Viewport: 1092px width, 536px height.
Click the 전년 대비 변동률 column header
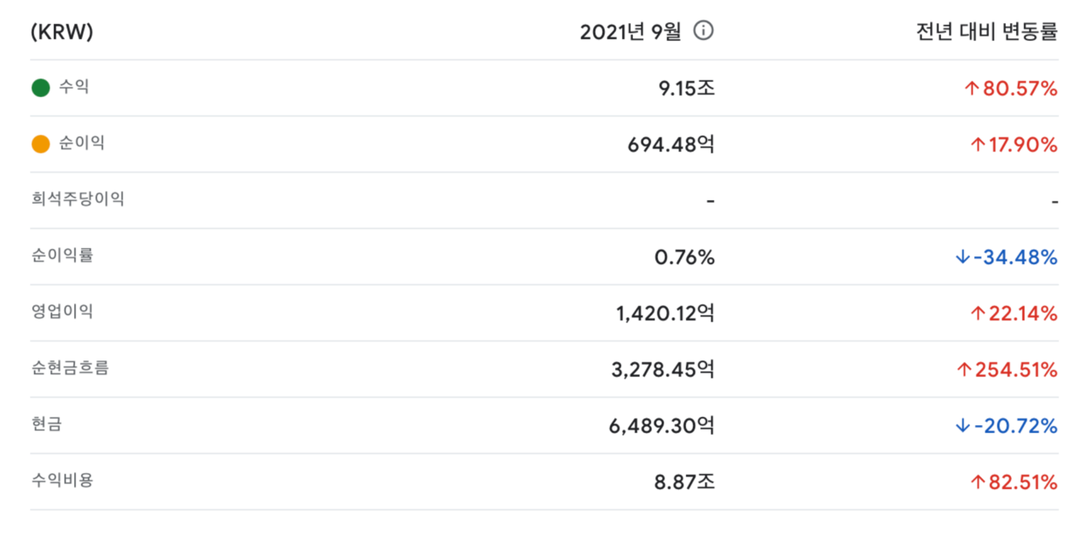tap(985, 32)
